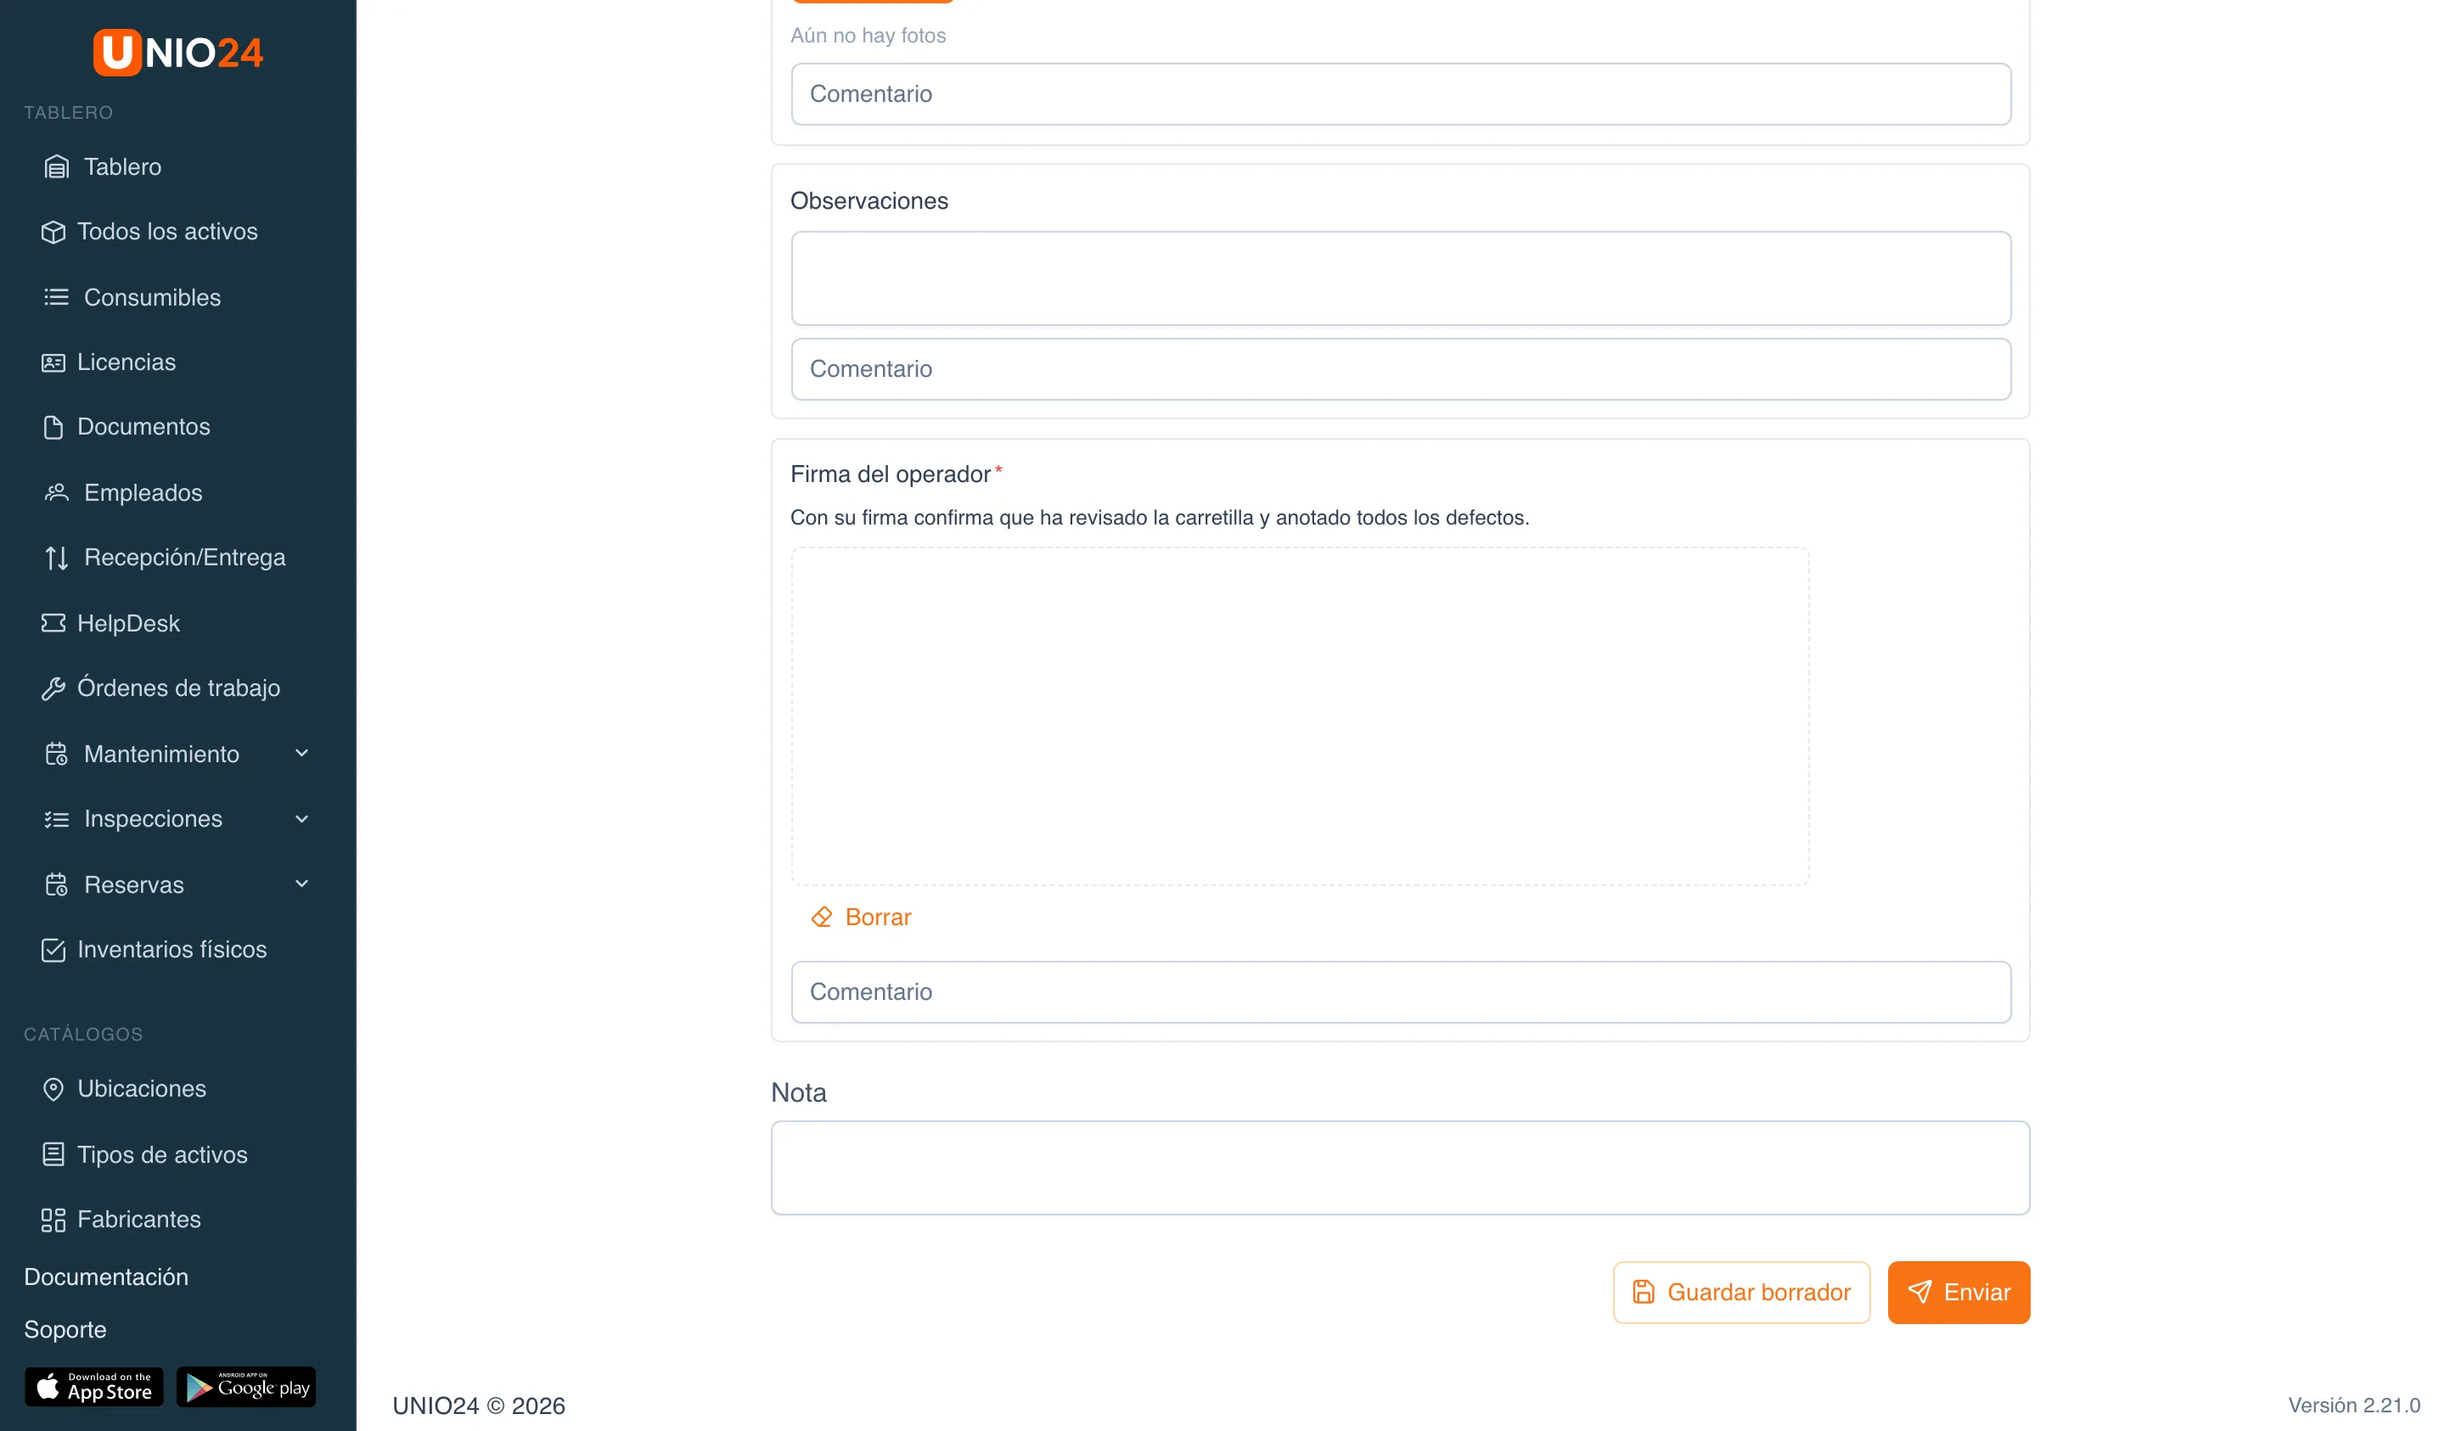Viewport: 2445px width, 1431px height.
Task: Click the Comentario field under Observaciones
Action: point(1400,368)
